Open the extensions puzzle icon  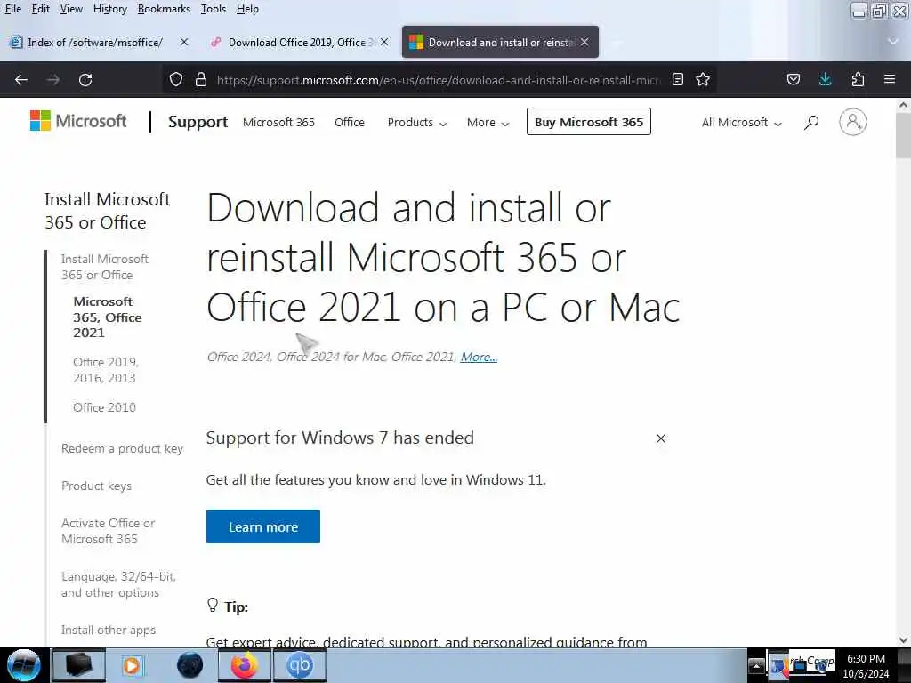click(x=858, y=79)
